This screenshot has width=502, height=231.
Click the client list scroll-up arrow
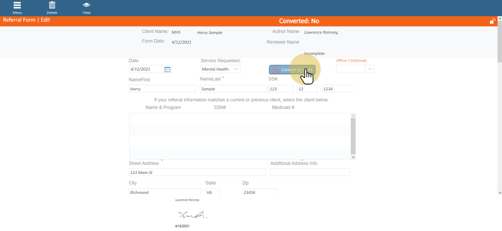point(353,115)
